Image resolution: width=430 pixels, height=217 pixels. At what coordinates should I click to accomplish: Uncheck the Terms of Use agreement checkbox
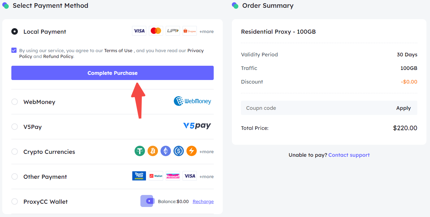[14, 50]
